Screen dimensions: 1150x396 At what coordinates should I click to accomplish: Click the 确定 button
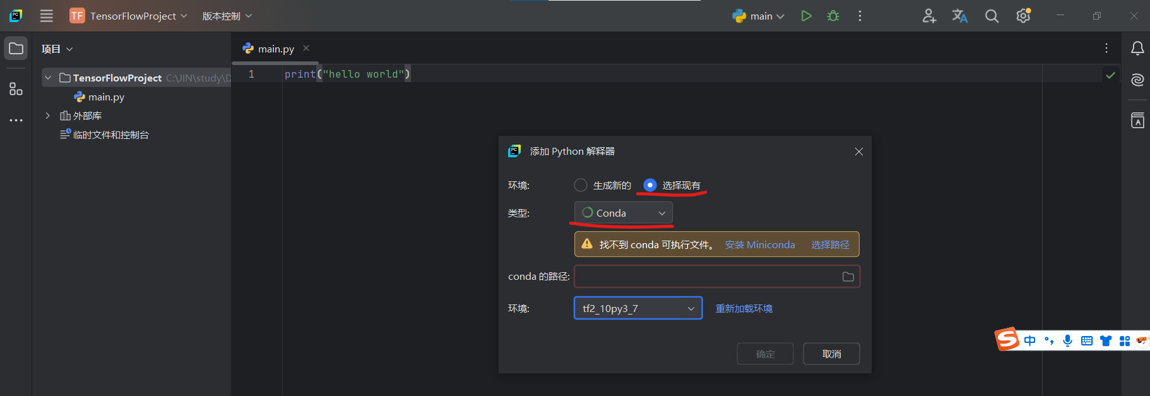765,354
